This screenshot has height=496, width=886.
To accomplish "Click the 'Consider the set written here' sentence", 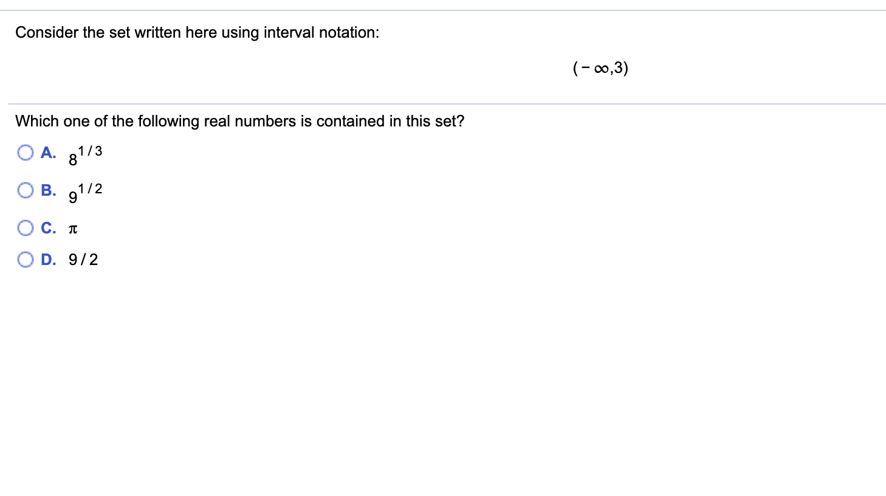I will [x=197, y=32].
